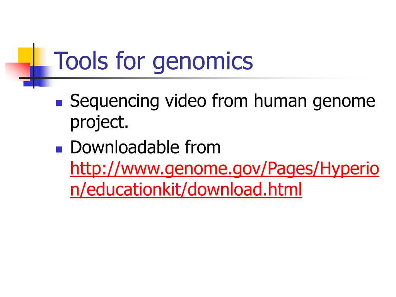Click the word 'human' in the first bullet

280,101
